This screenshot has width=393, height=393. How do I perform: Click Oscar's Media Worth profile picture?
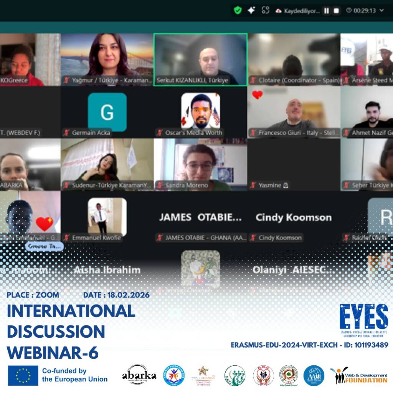tap(200, 111)
